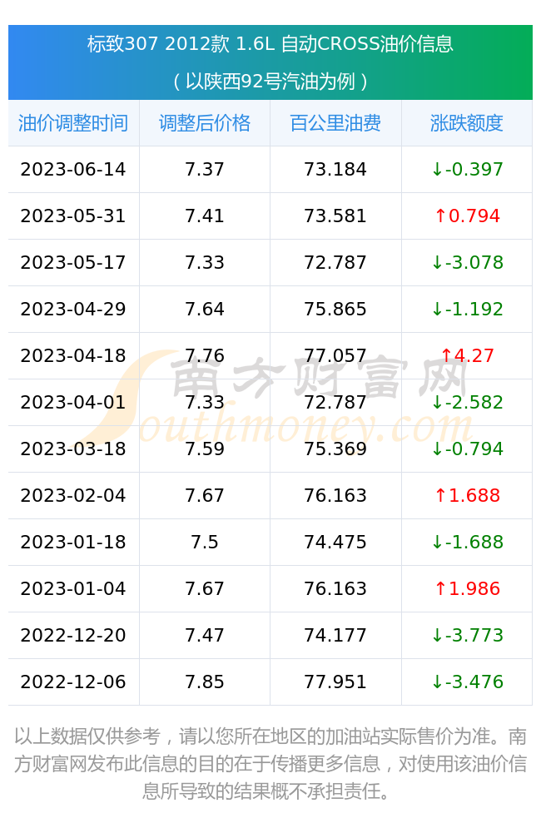The image size is (541, 813).
Task: Click the price value 7.85
Action: [x=205, y=682]
